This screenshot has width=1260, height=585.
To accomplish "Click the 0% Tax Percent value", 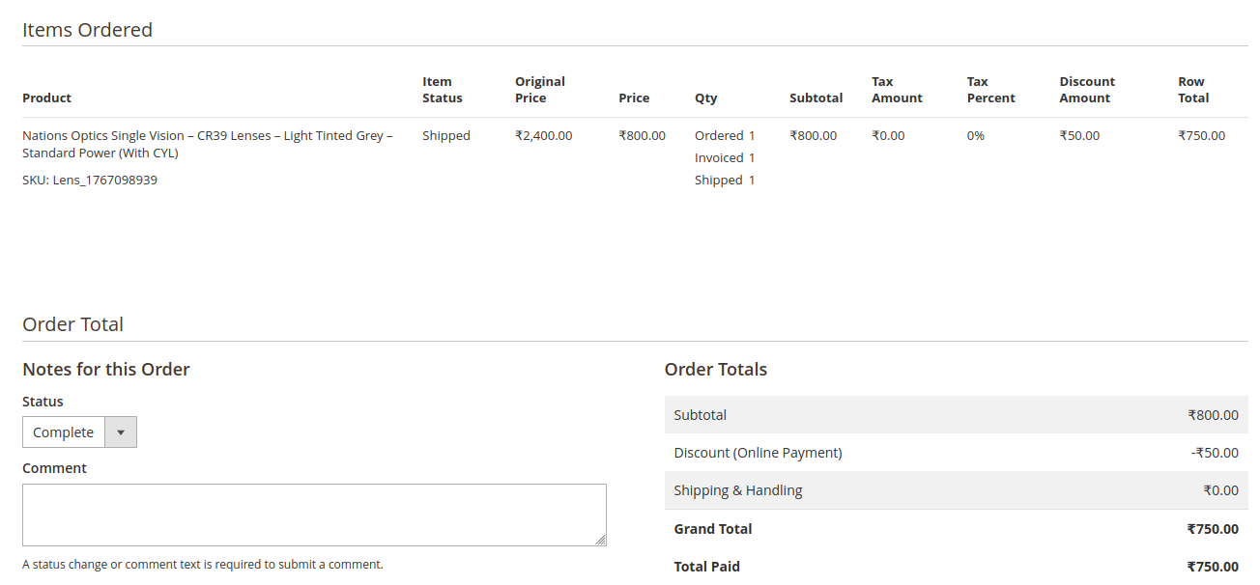I will tap(975, 135).
